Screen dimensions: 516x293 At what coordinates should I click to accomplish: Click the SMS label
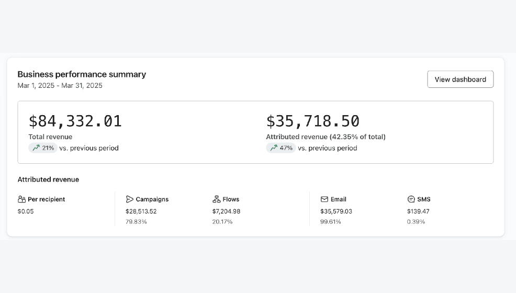pos(424,199)
